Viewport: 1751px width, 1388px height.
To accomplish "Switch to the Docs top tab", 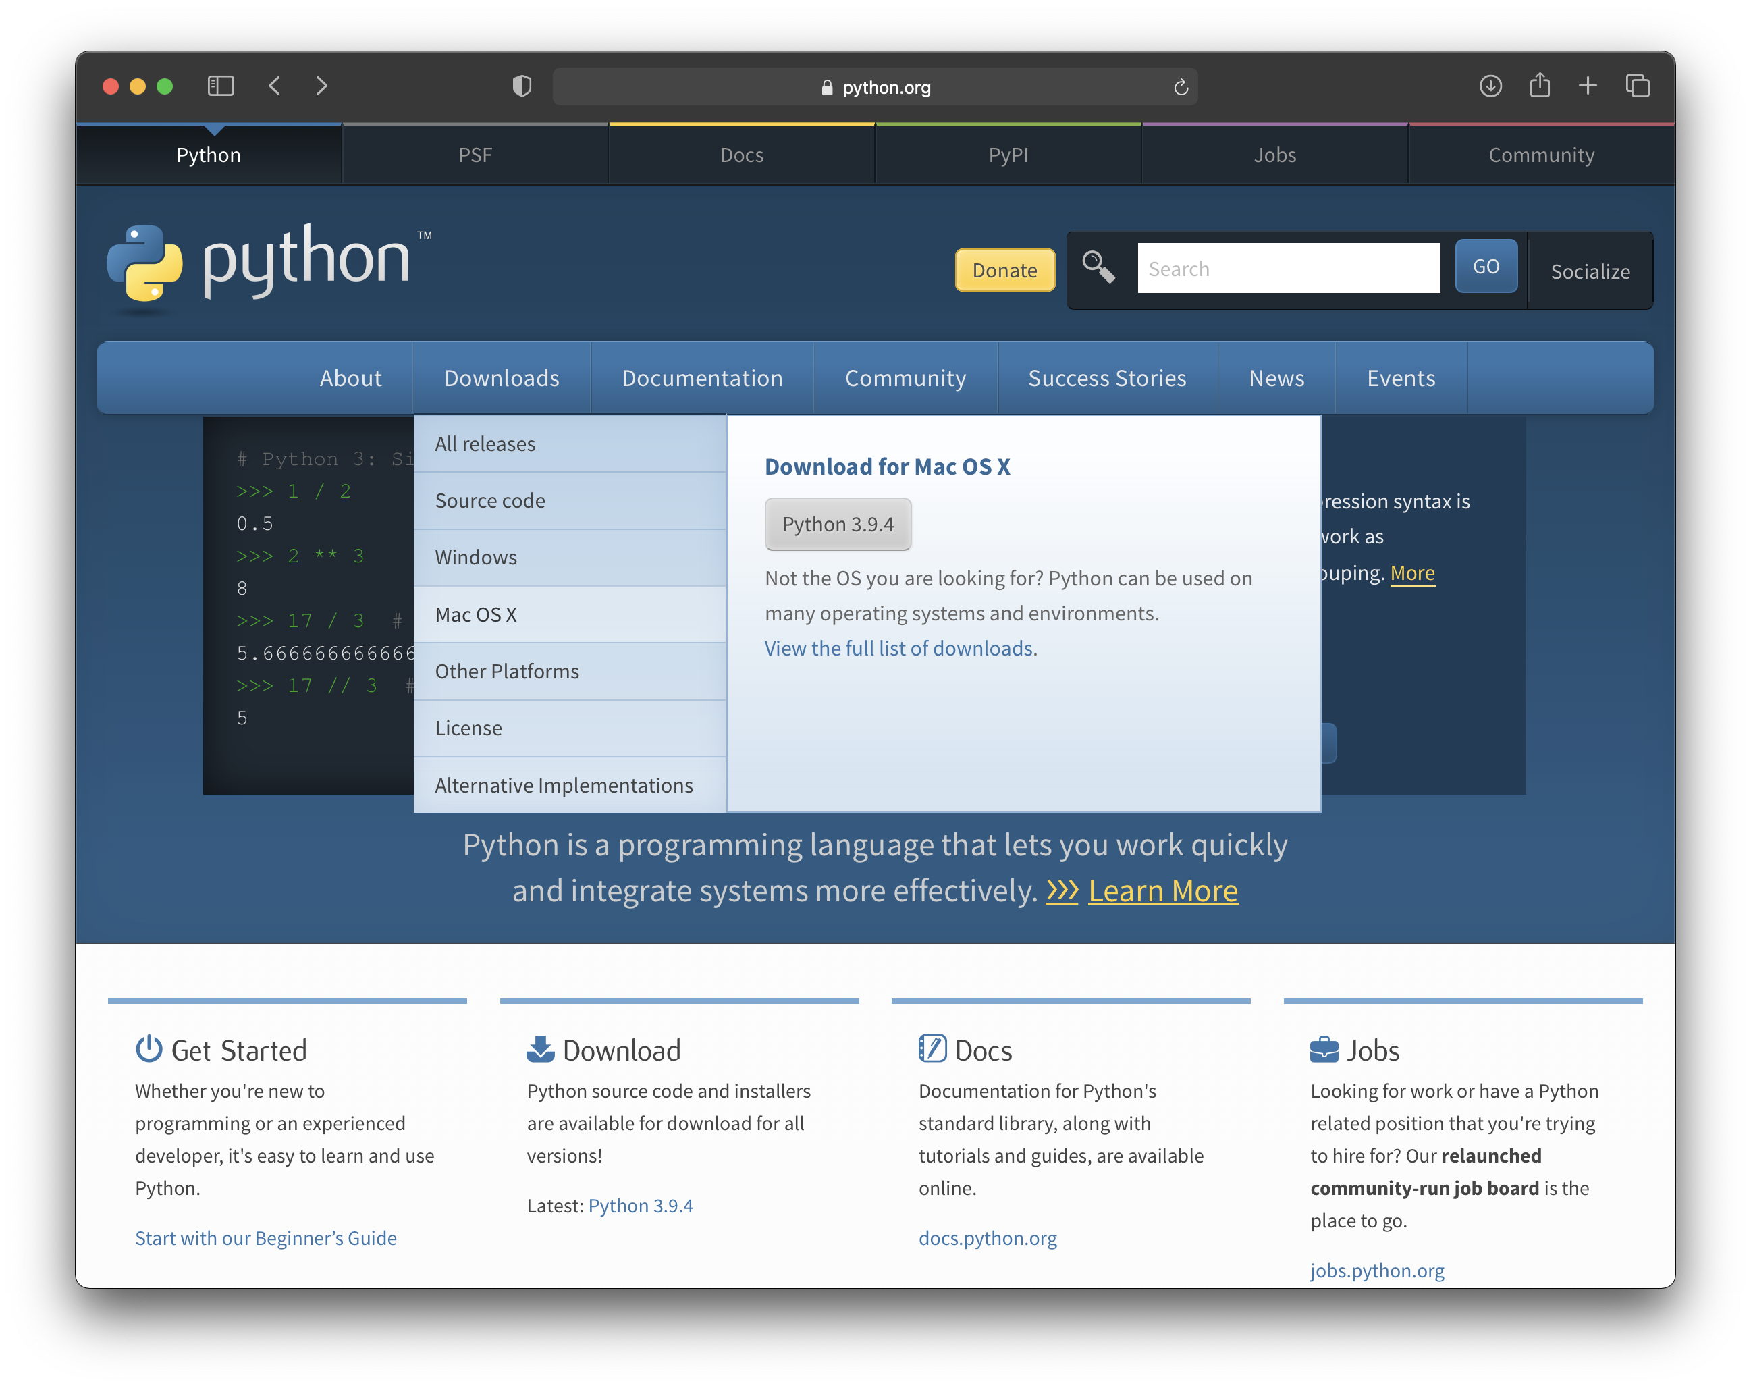I will point(741,155).
